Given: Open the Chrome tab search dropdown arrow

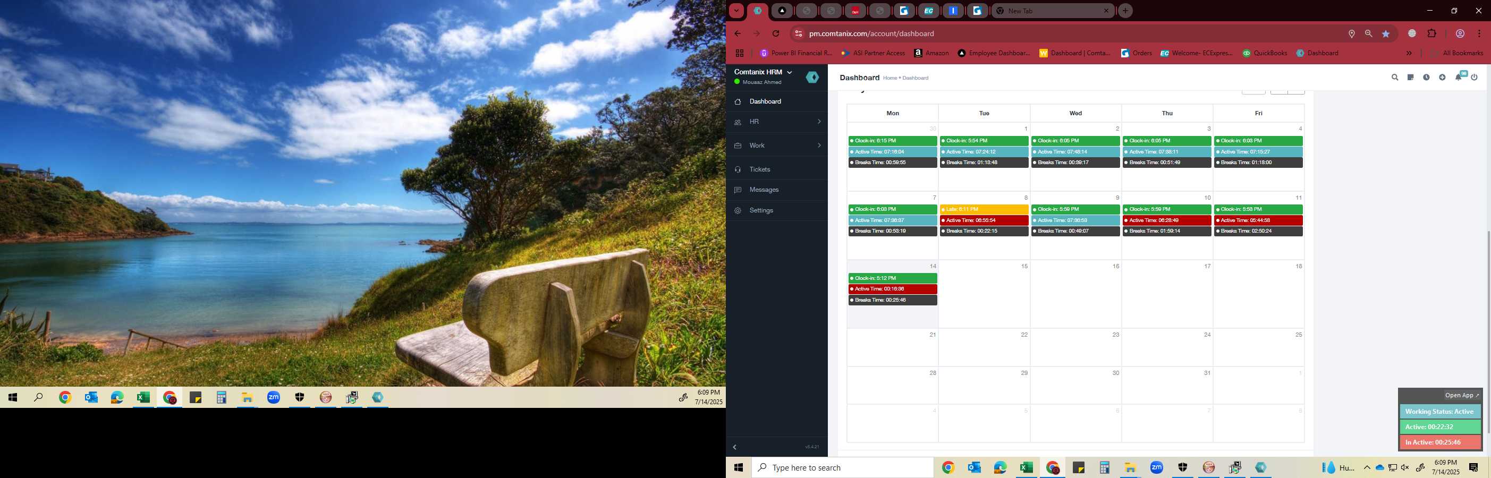Looking at the screenshot, I should click(736, 11).
